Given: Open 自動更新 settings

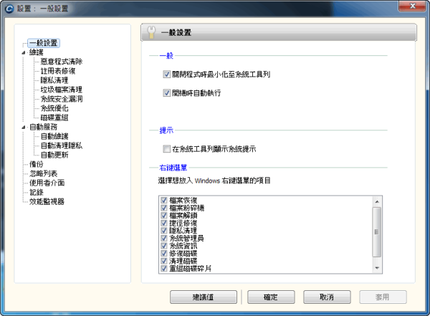Looking at the screenshot, I should (54, 155).
